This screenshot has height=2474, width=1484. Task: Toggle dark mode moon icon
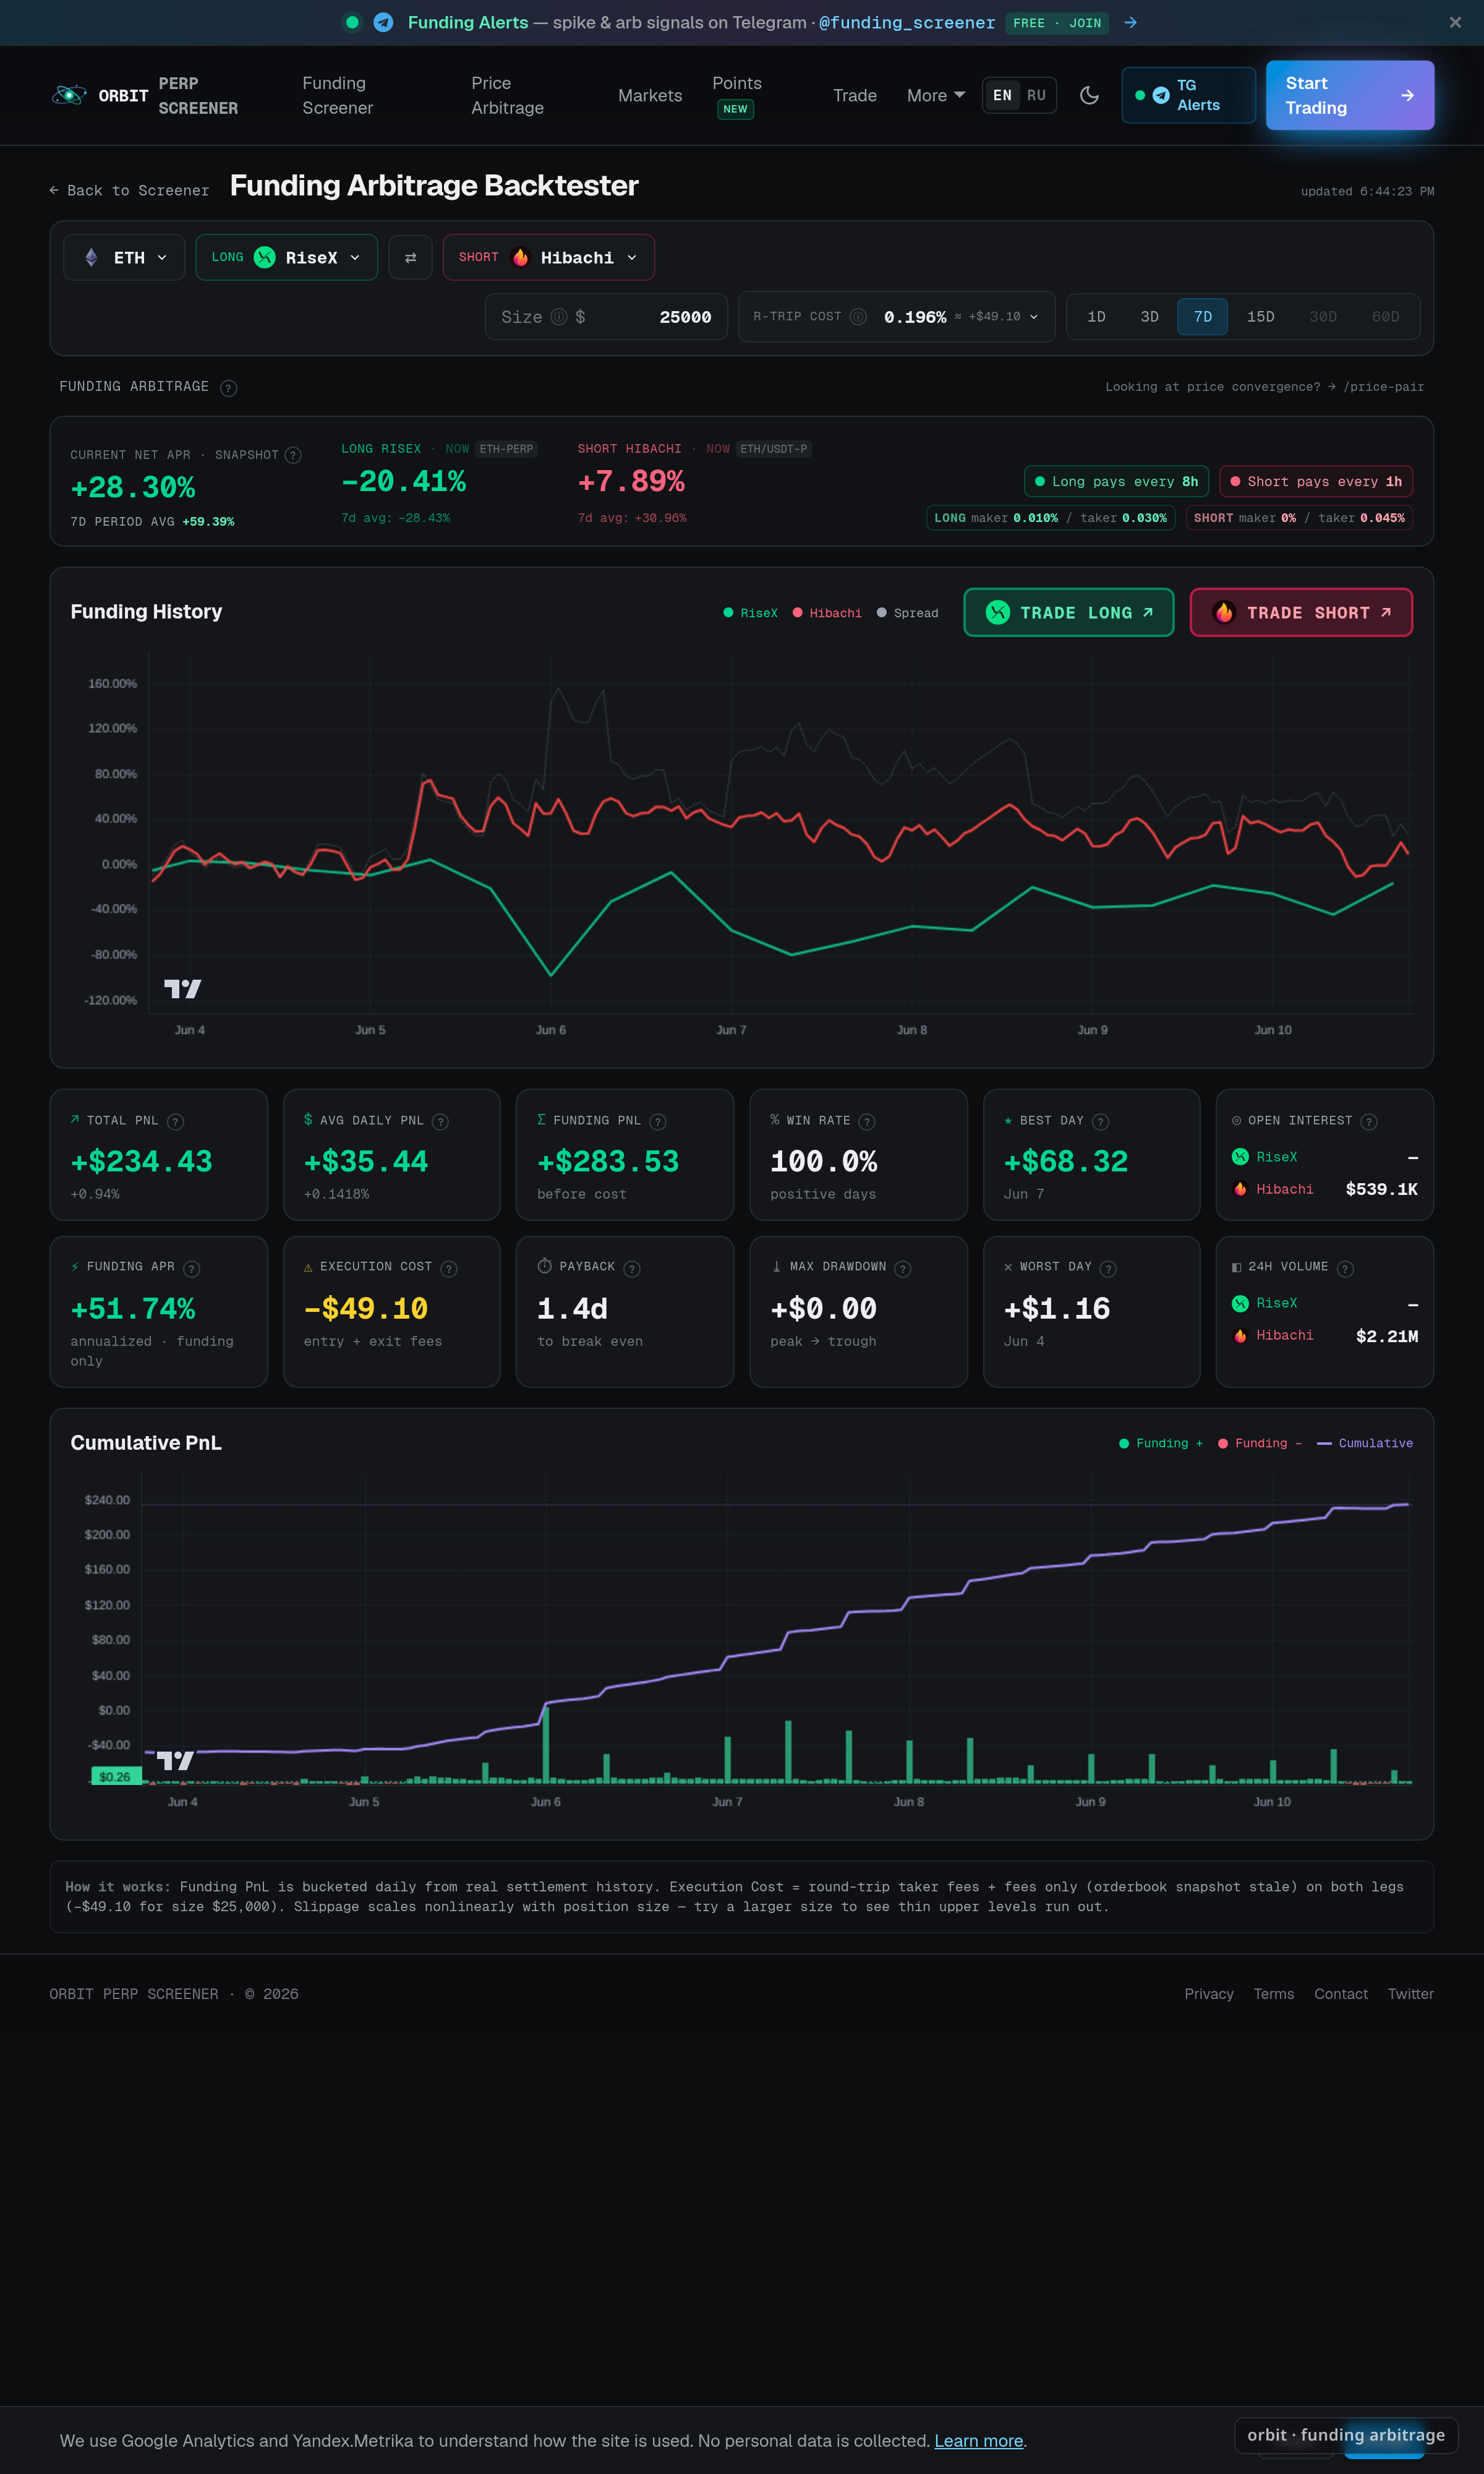pyautogui.click(x=1089, y=95)
